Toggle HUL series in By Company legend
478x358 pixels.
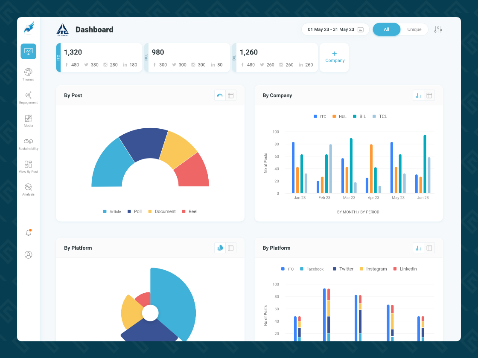pyautogui.click(x=339, y=117)
